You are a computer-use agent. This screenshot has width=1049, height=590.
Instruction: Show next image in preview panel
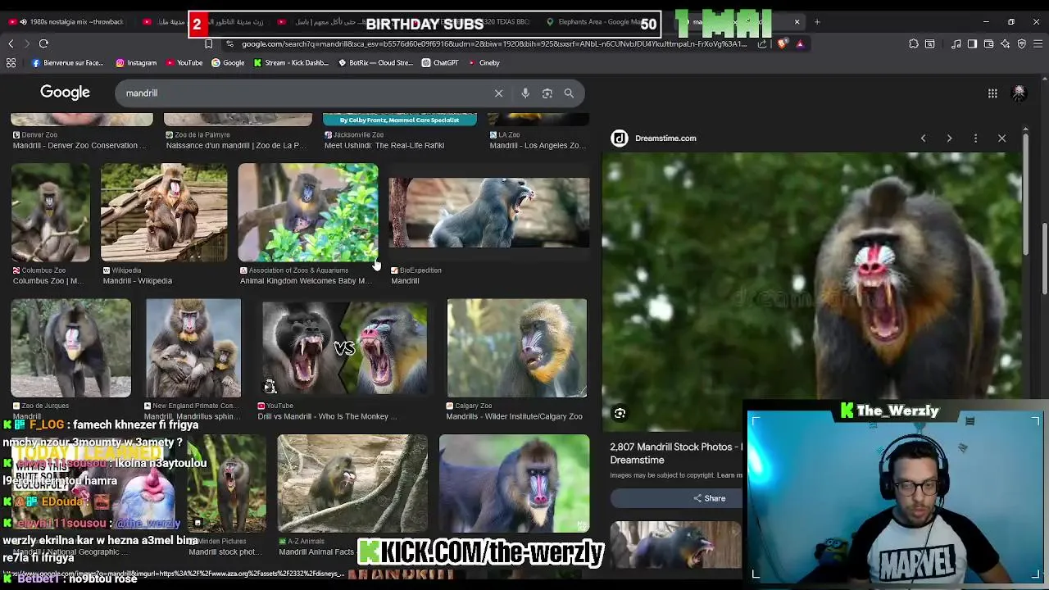pyautogui.click(x=949, y=138)
